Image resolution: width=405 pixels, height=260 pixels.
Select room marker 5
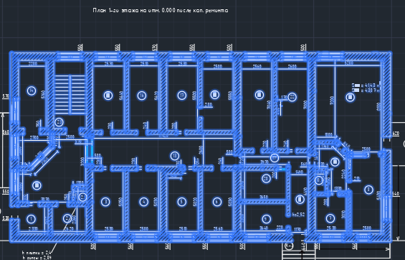[182, 202]
